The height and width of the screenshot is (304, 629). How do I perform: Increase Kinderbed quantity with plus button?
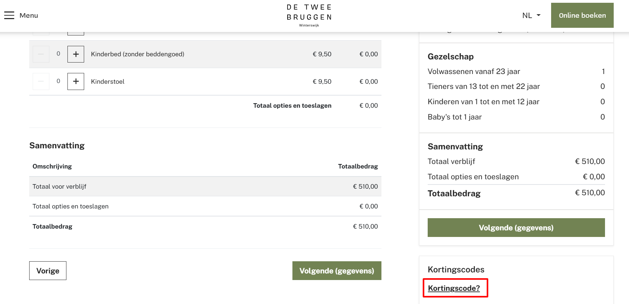click(x=76, y=54)
